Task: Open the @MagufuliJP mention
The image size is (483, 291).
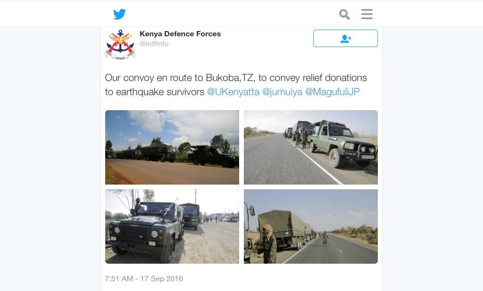Action: pyautogui.click(x=333, y=92)
